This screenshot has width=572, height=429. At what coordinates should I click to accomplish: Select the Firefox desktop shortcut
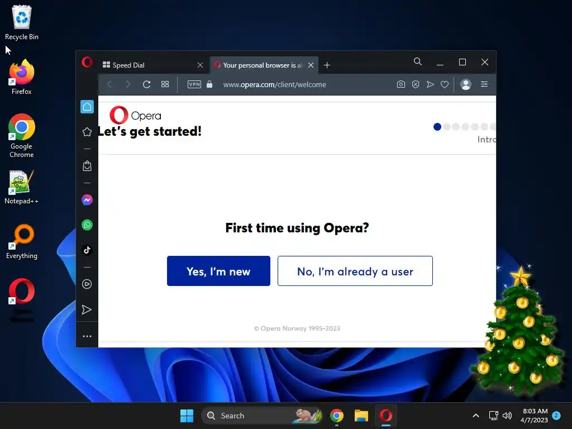pyautogui.click(x=22, y=77)
